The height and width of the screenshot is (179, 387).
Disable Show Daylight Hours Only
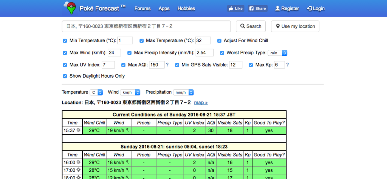(65, 76)
